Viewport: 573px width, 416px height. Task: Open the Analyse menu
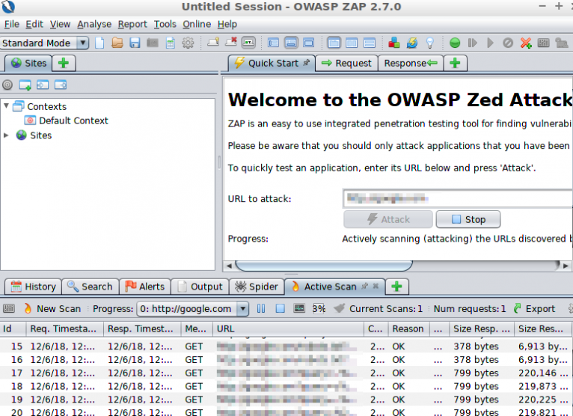click(x=94, y=24)
